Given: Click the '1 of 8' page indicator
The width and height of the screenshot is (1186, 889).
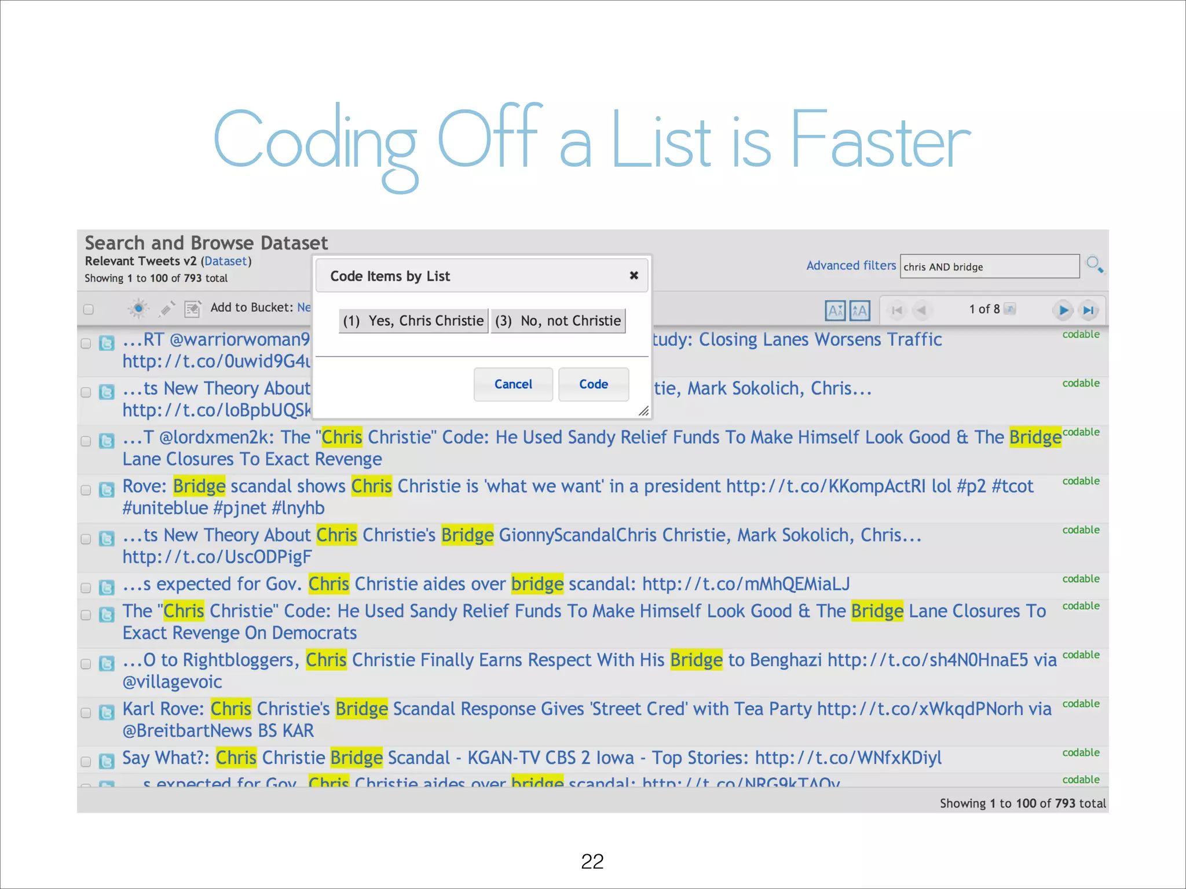Looking at the screenshot, I should (984, 309).
